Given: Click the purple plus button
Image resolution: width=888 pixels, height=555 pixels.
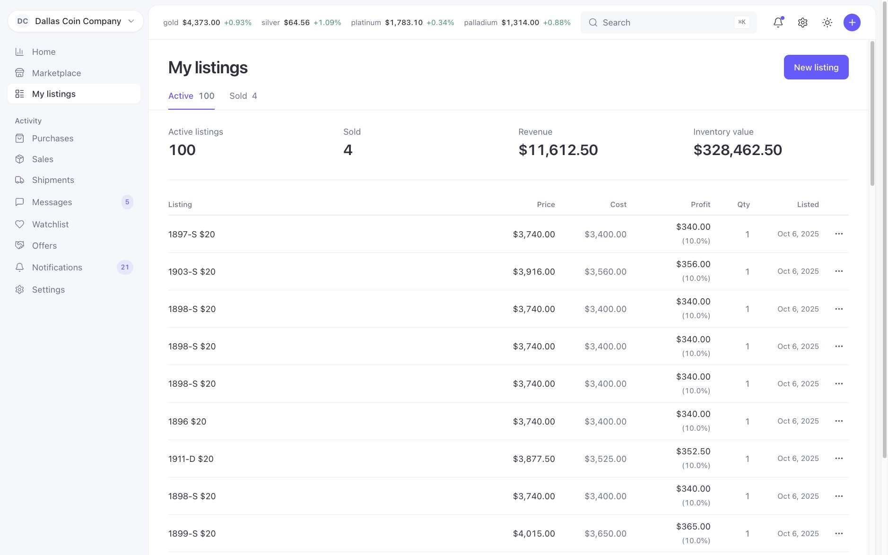Looking at the screenshot, I should [x=852, y=22].
